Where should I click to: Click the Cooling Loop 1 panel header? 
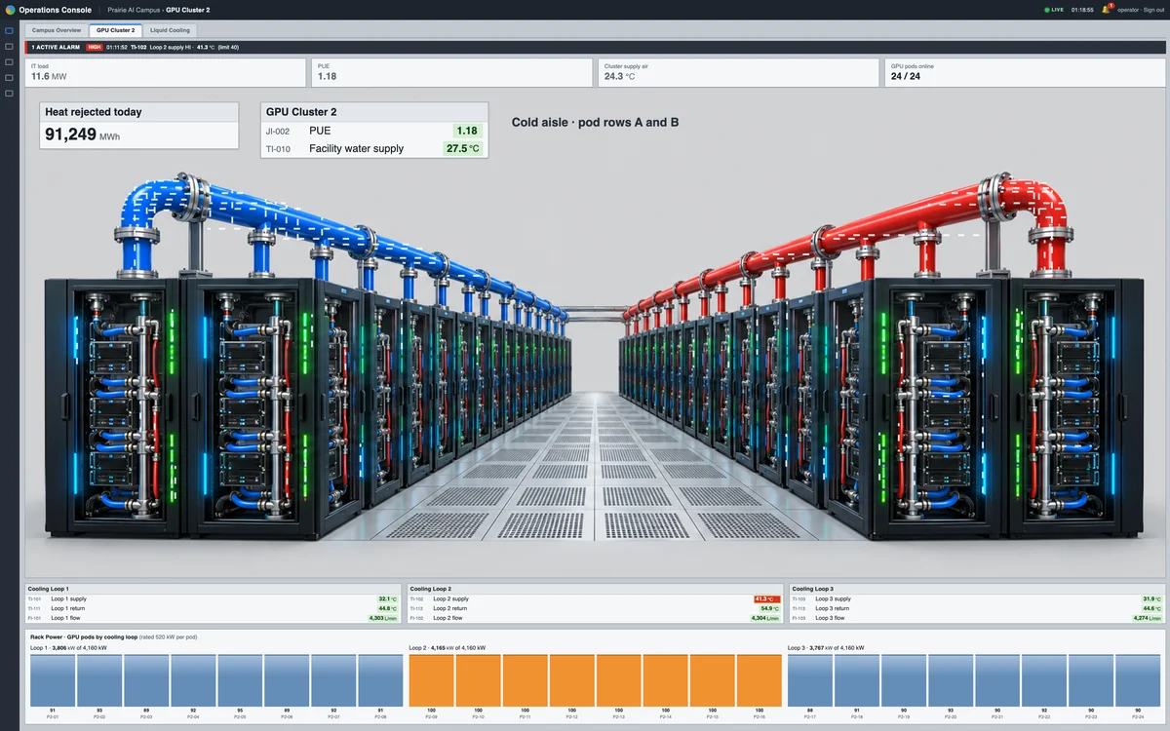click(213, 589)
